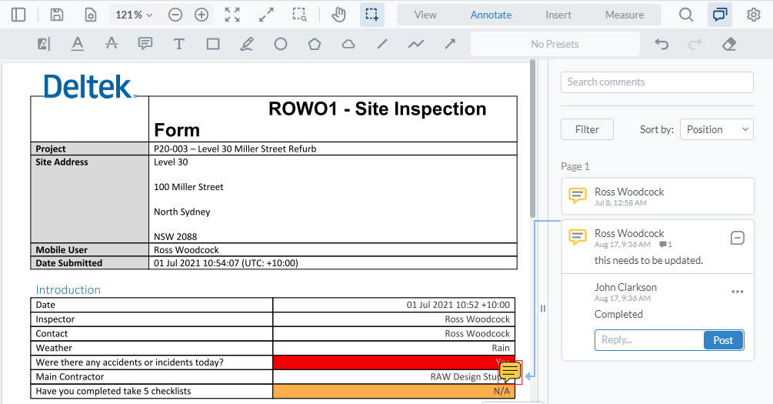
Task: Click the Introduction heading
Action: 68,289
